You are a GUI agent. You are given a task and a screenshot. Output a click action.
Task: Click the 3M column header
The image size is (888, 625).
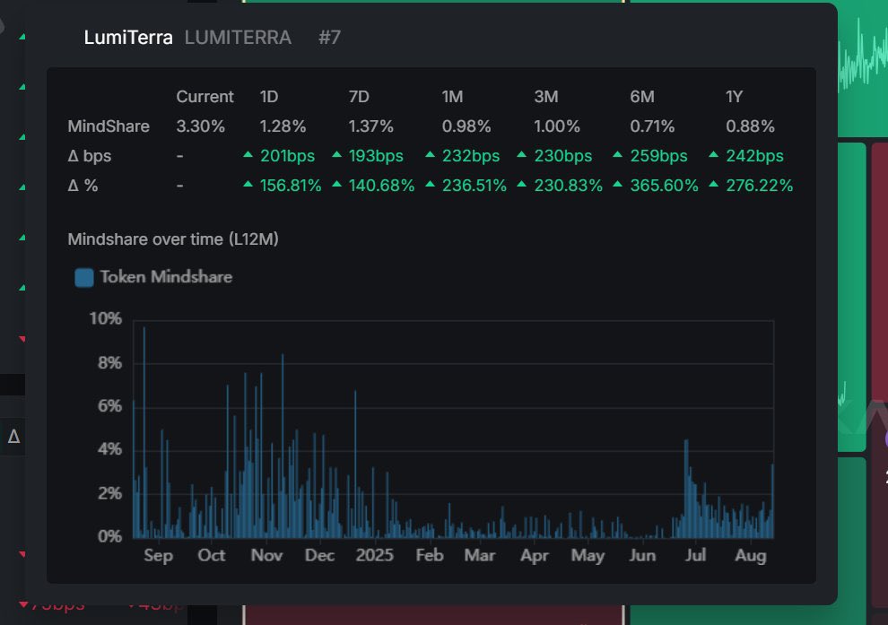546,97
